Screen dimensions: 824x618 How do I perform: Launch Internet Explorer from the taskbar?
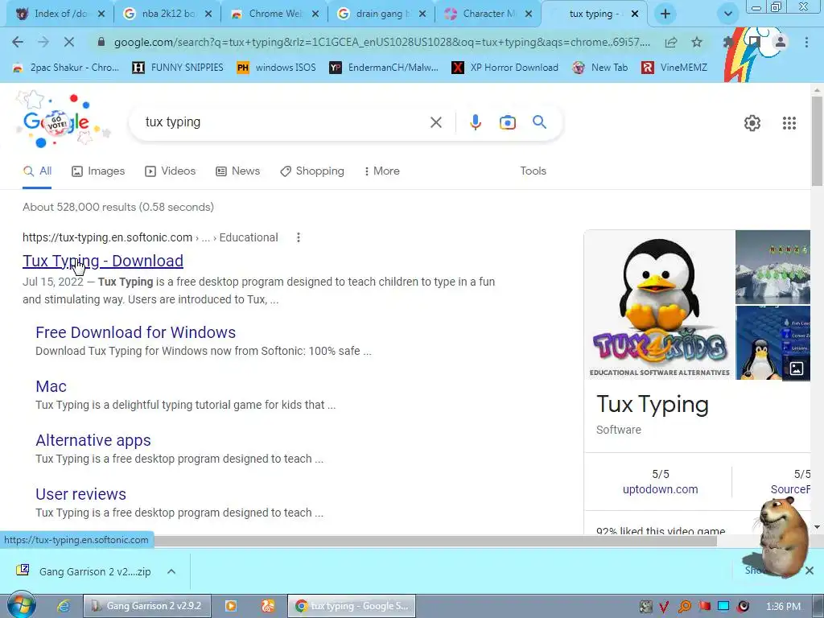(64, 606)
